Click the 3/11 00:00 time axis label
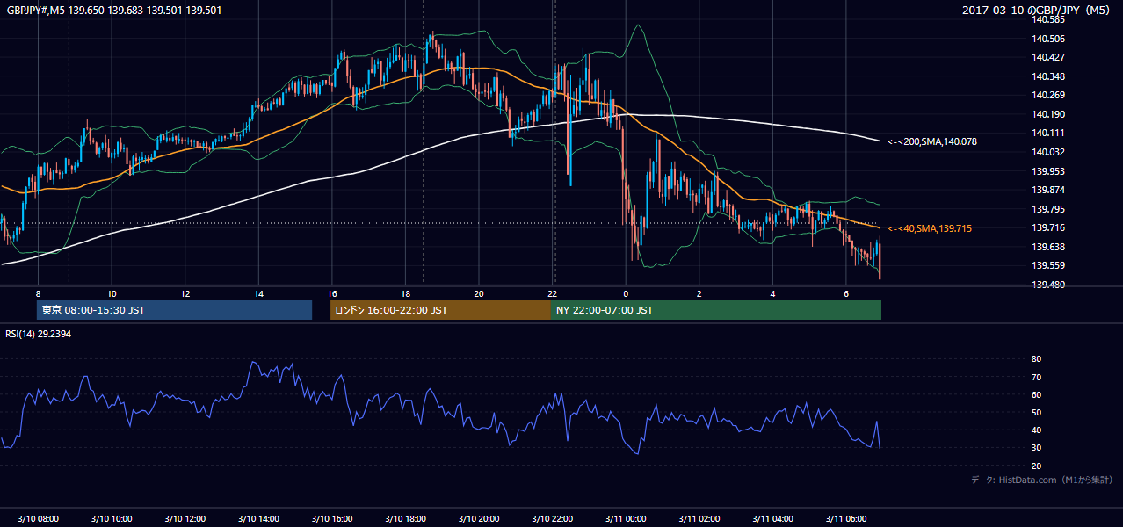This screenshot has width=1123, height=527. point(626,519)
